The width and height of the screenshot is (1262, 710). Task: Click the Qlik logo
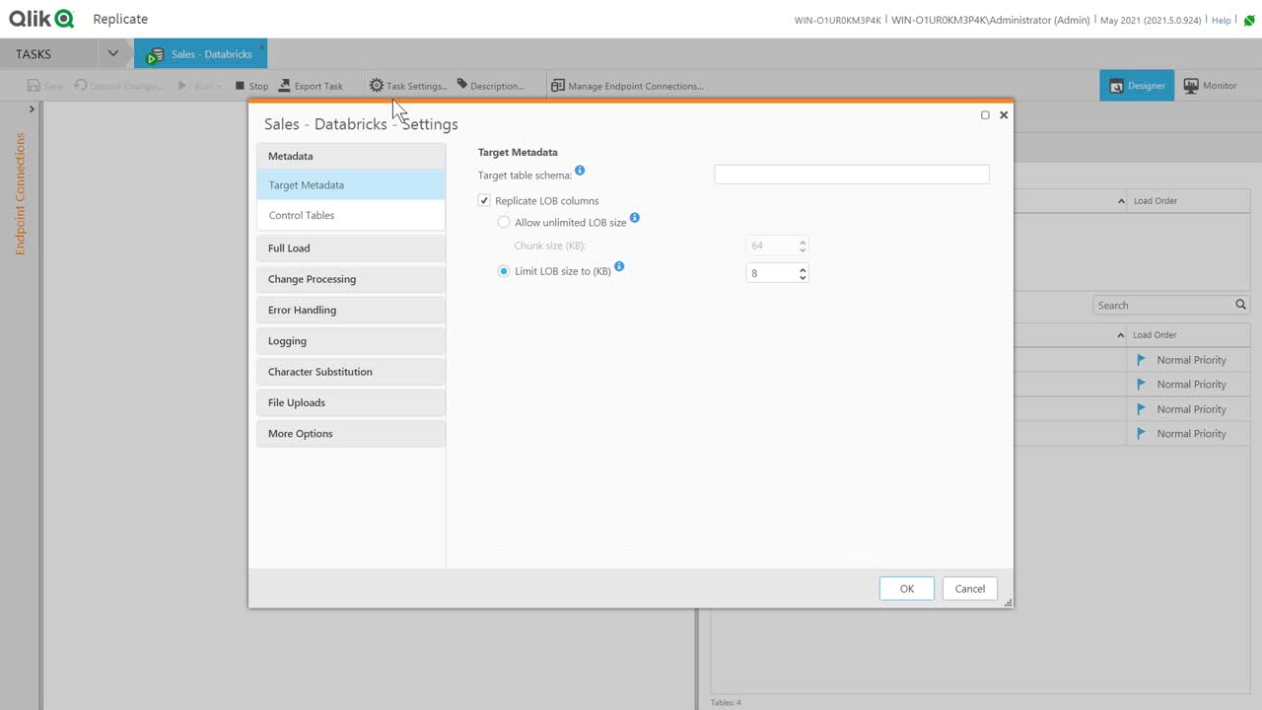tap(41, 19)
